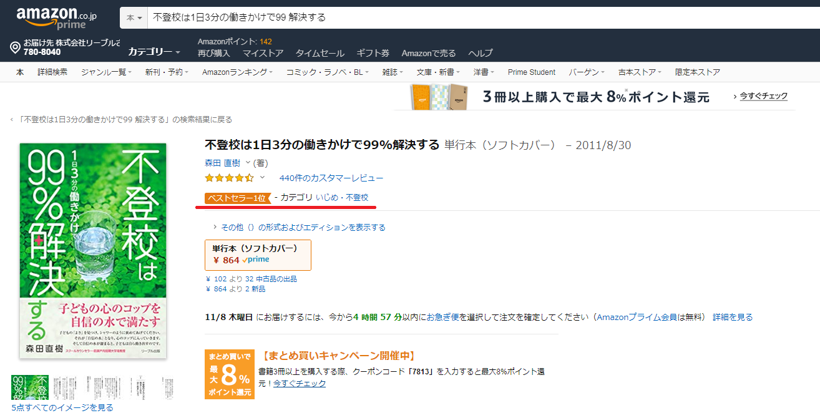
Task: Go to ギフト券
Action: tap(373, 54)
